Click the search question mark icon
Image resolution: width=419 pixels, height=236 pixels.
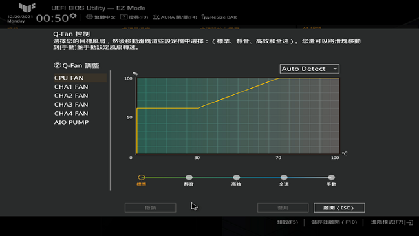124,17
